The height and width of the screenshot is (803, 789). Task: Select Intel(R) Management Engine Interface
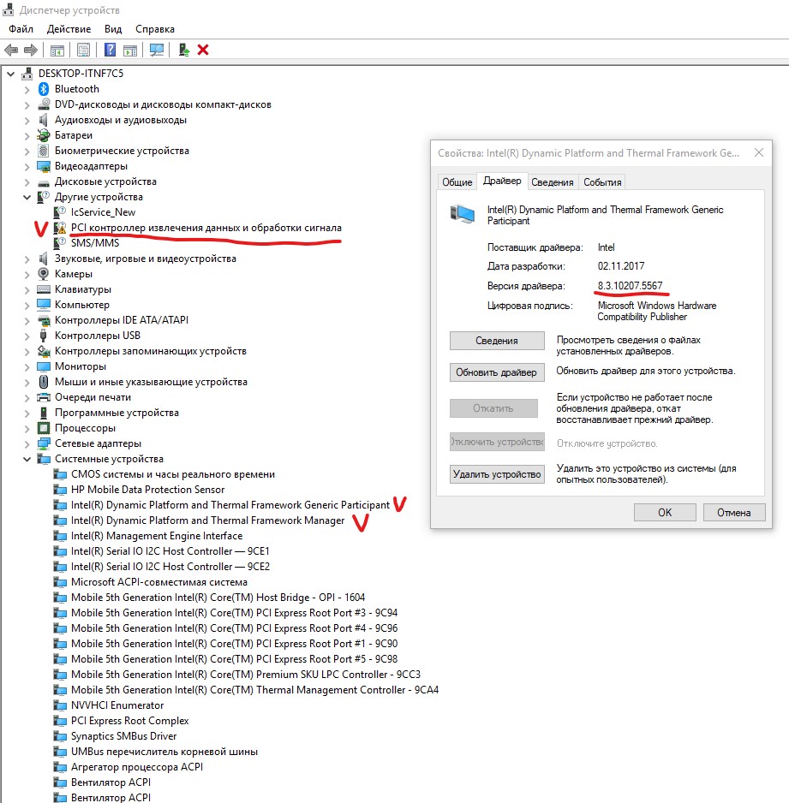coord(157,536)
